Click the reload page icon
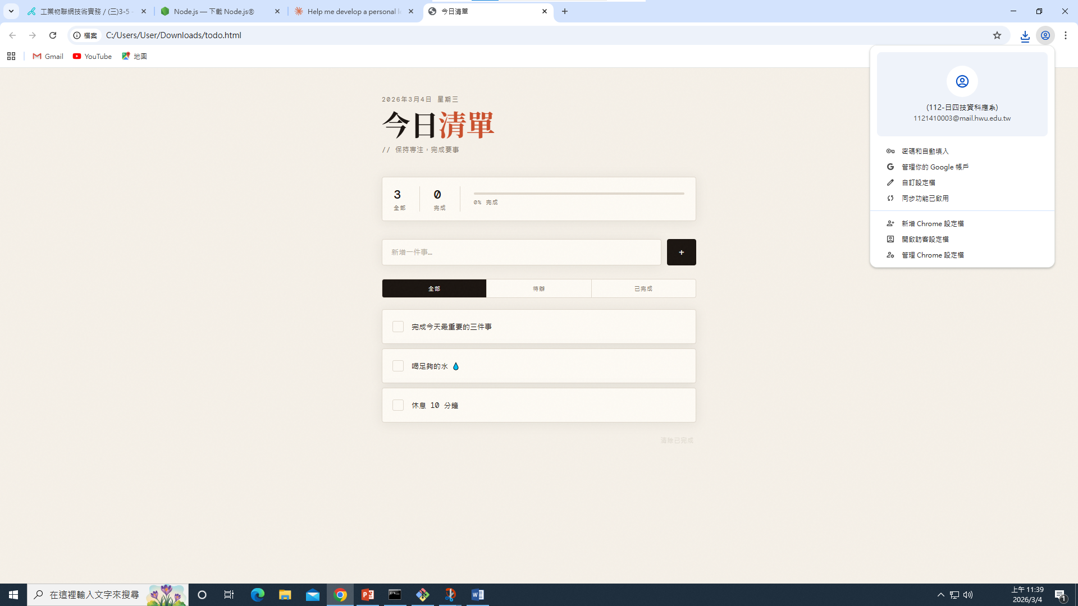This screenshot has height=606, width=1078. point(53,35)
